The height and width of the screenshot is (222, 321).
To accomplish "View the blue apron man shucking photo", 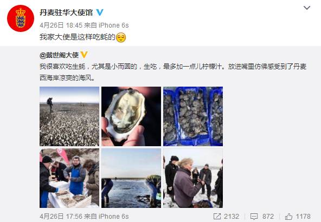I will click(69, 178).
